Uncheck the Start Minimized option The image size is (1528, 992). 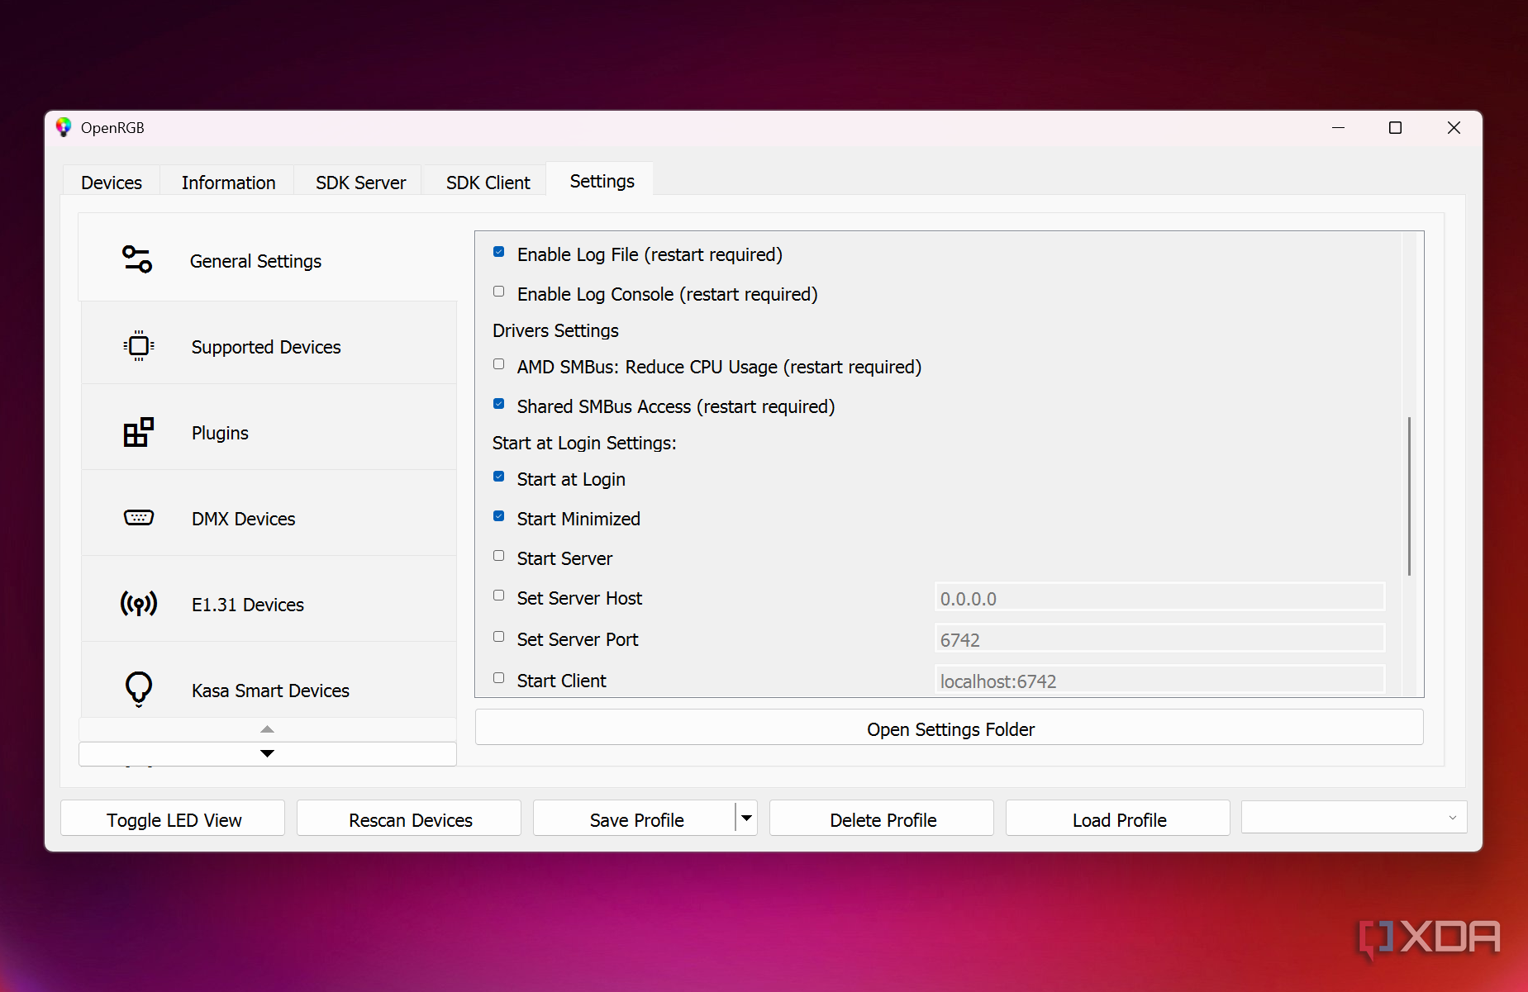(499, 516)
